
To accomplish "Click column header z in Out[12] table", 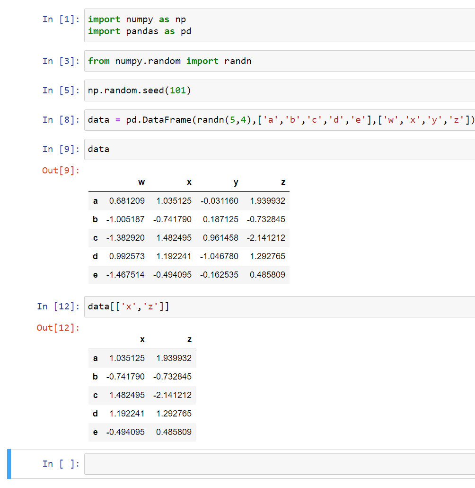I will [x=189, y=340].
